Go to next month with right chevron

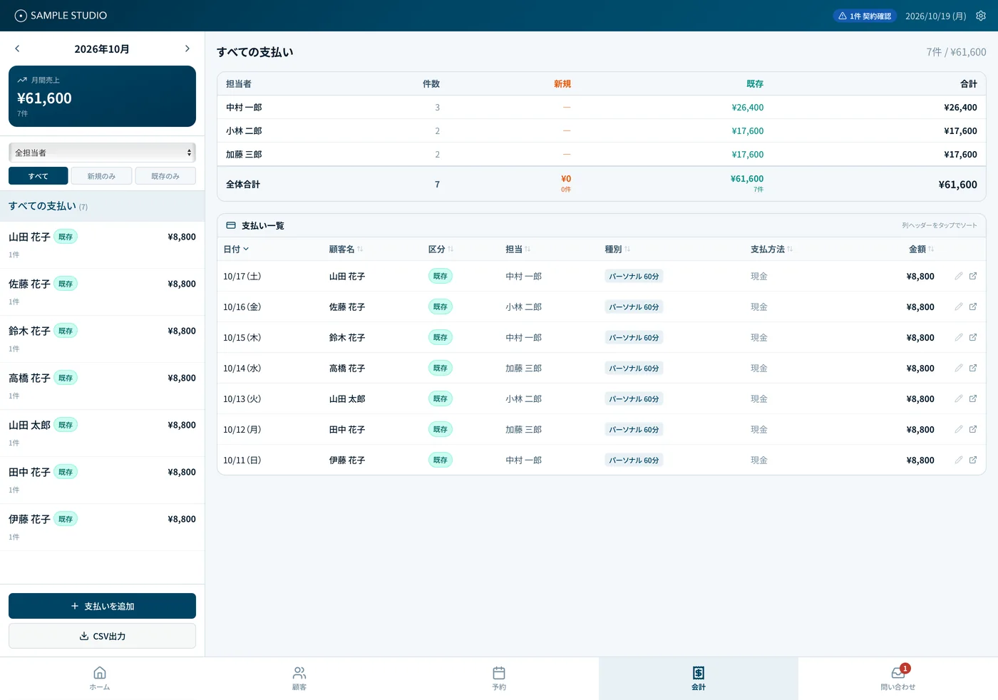pos(187,48)
